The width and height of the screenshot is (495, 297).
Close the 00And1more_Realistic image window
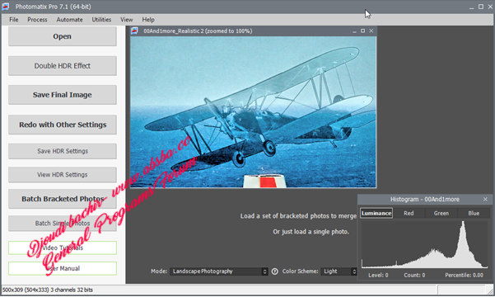[371, 31]
